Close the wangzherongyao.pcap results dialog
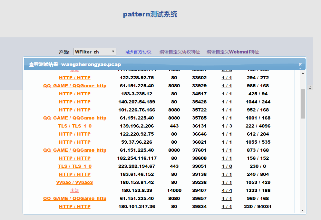Viewport: 321px width, 220px height. (300, 64)
